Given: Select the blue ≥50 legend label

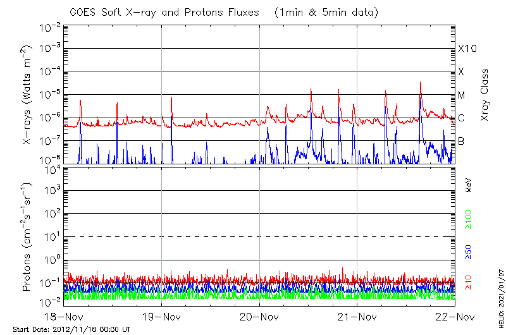Looking at the screenshot, I should click(469, 251).
